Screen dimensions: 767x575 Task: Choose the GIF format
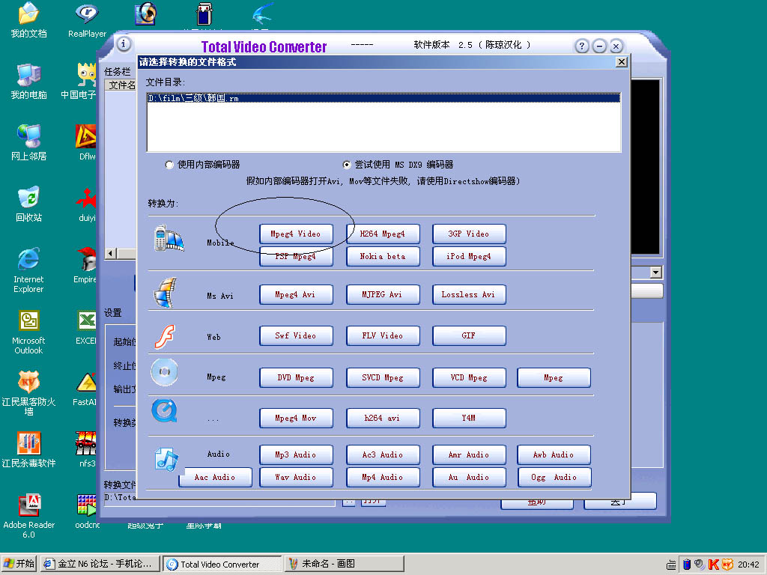pos(469,336)
